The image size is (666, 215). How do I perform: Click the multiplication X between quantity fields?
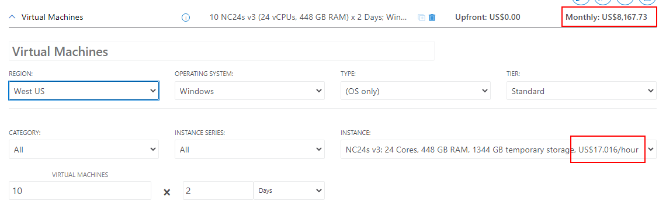click(x=167, y=192)
